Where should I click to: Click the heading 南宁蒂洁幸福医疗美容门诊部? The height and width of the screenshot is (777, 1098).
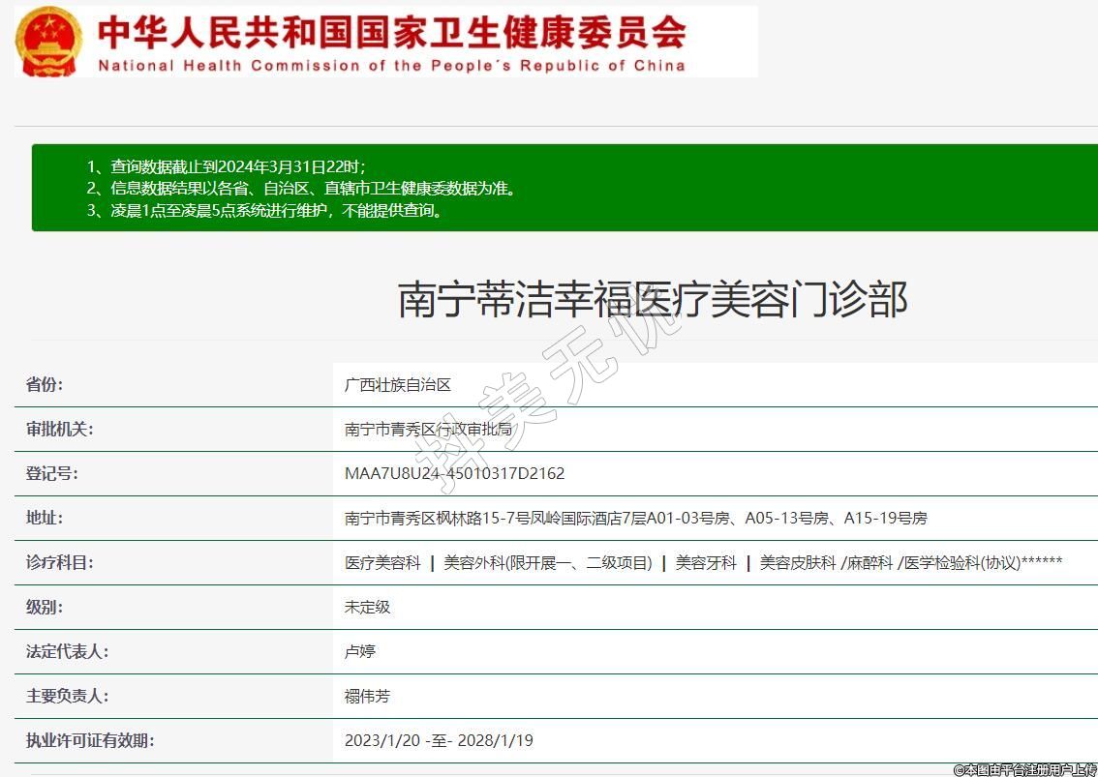(x=653, y=300)
